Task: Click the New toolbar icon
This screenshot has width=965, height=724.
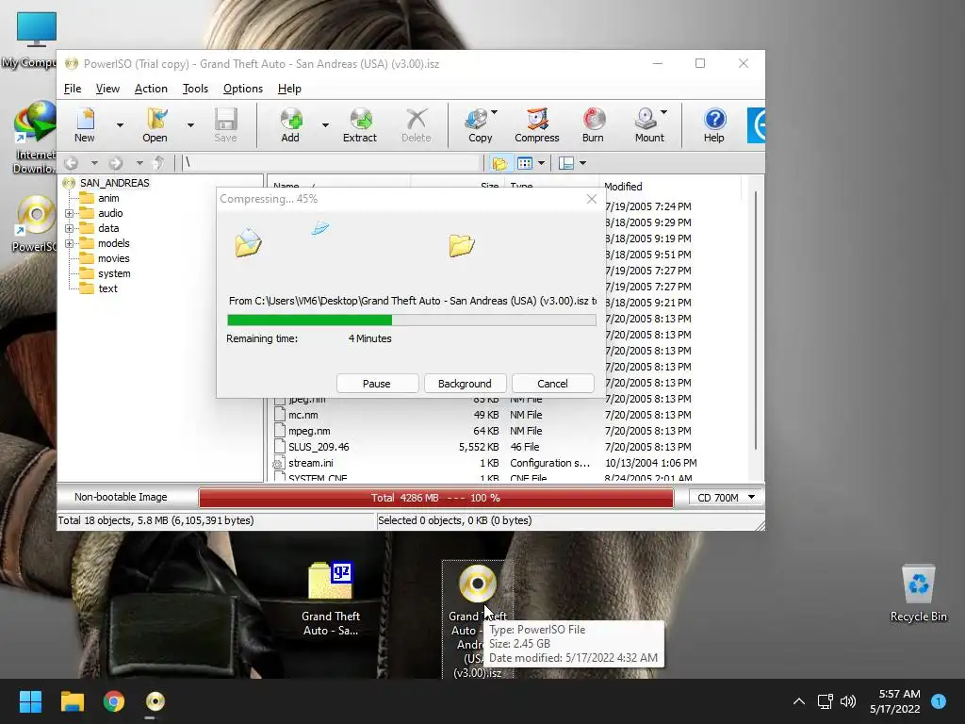Action: click(x=85, y=125)
